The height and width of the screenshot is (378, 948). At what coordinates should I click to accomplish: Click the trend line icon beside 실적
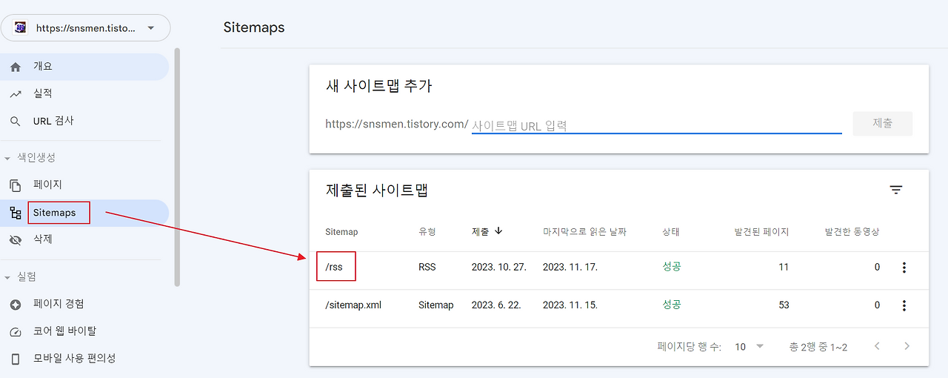click(x=16, y=94)
